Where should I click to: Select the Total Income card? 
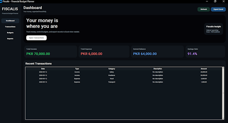click(50, 52)
